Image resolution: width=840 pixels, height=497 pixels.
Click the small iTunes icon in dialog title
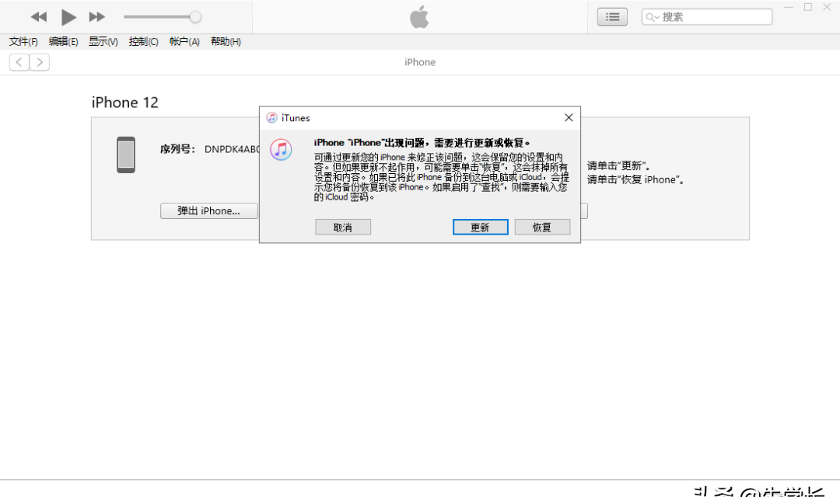click(271, 118)
